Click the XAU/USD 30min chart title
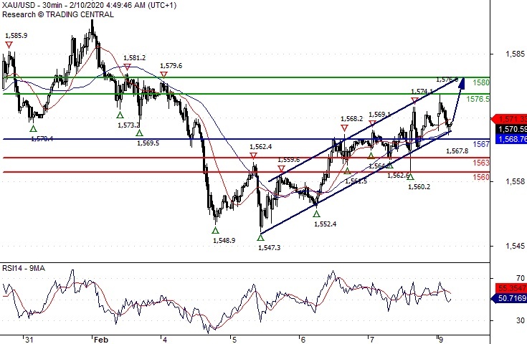This screenshot has width=527, height=344. click(89, 5)
